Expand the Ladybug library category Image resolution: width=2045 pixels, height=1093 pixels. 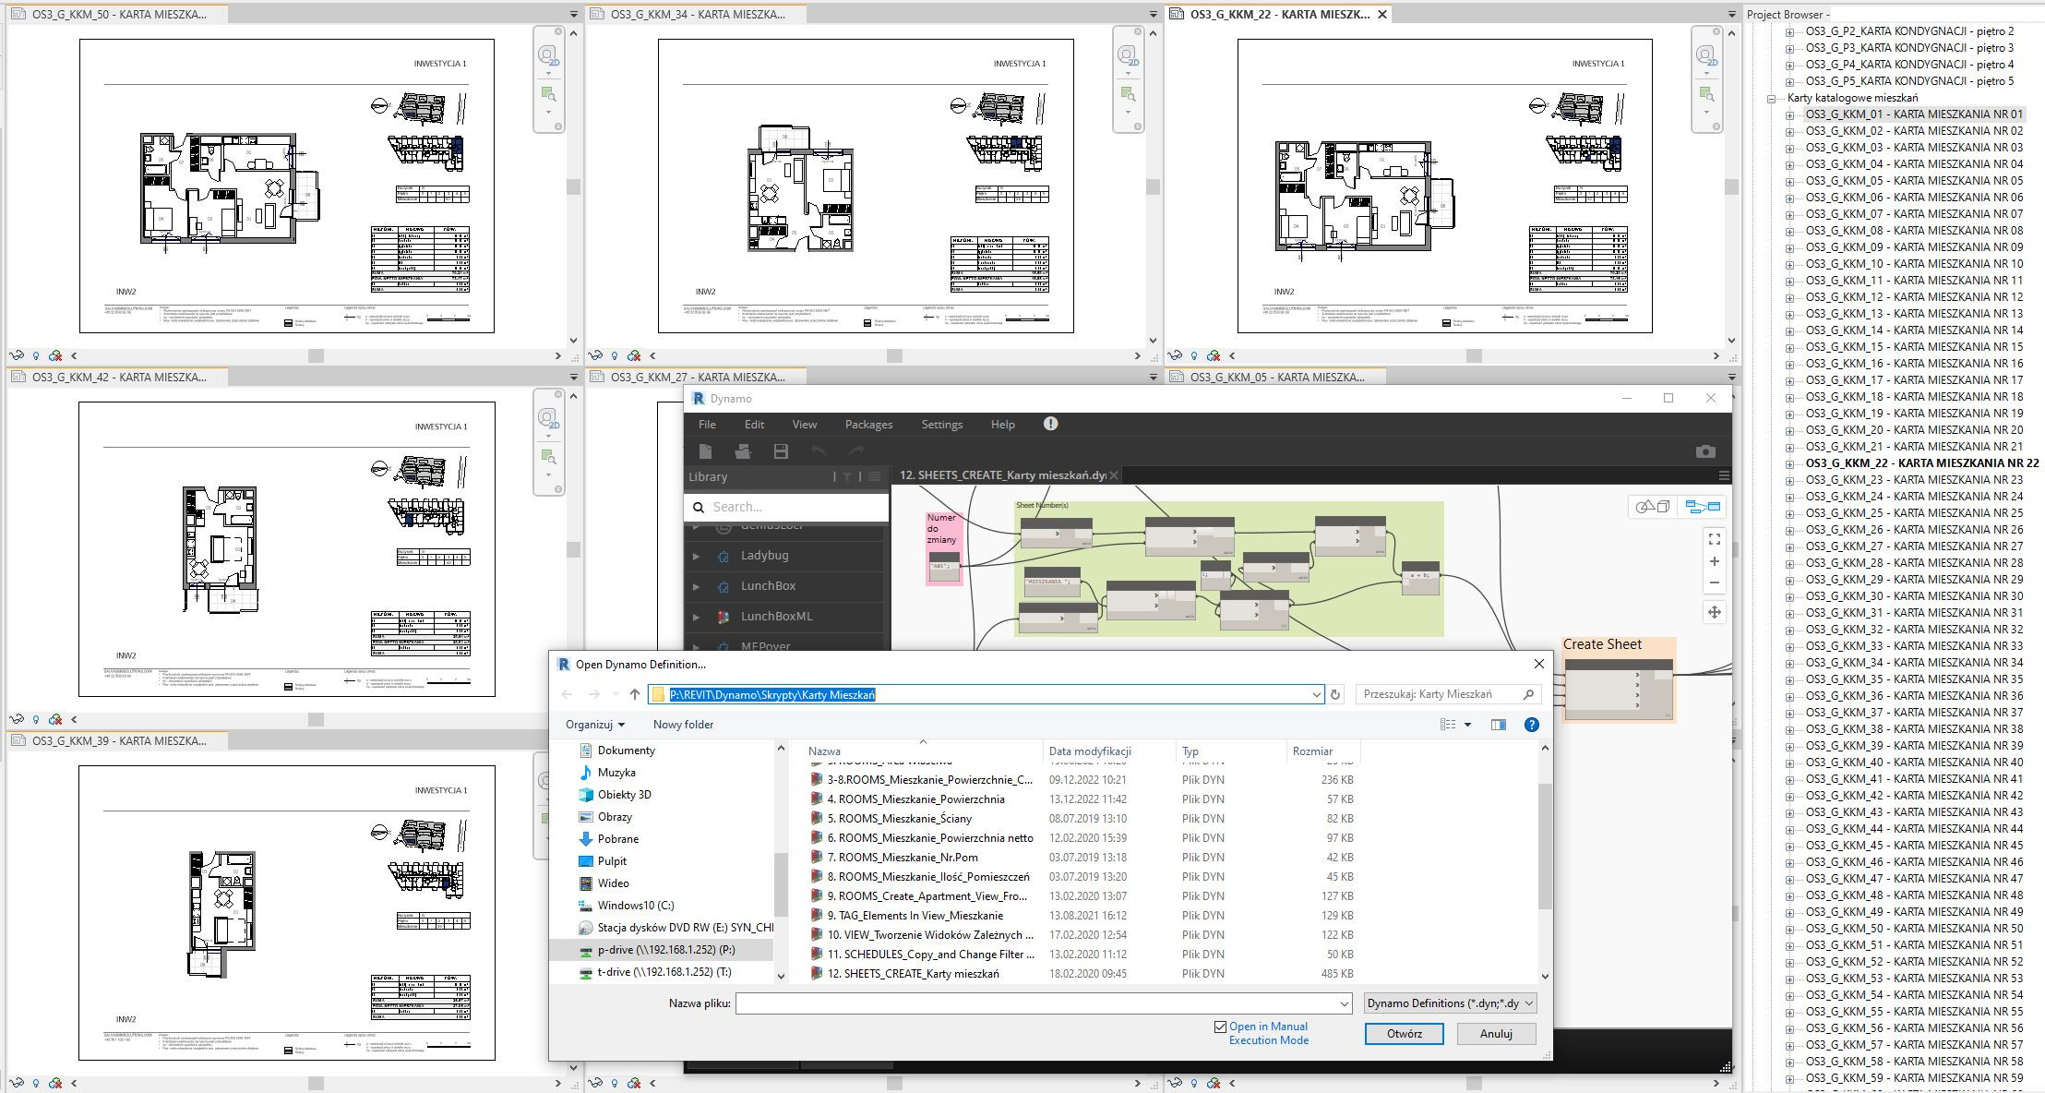click(697, 556)
